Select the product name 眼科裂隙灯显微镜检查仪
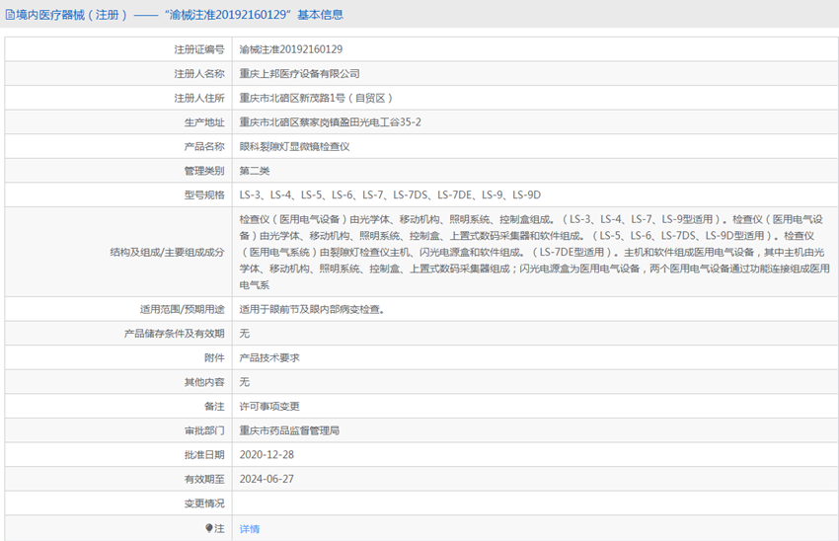 coord(294,146)
